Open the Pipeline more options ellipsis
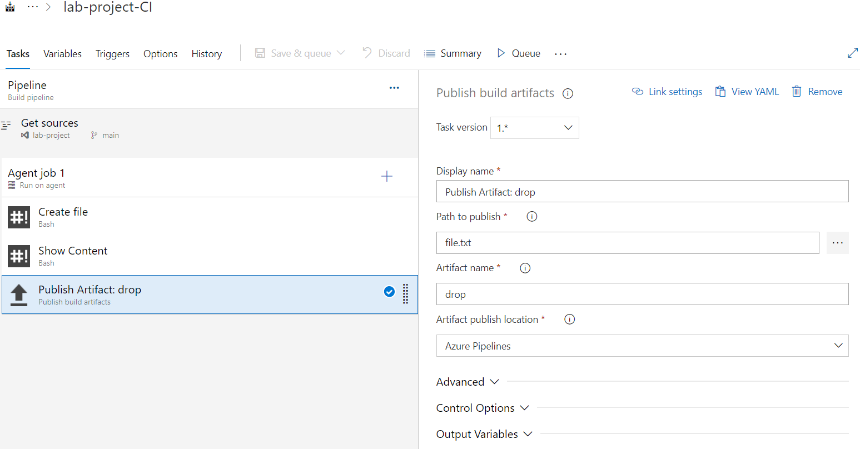 point(394,88)
